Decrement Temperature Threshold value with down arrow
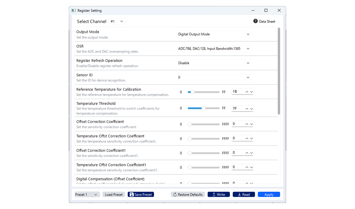 click(251, 109)
